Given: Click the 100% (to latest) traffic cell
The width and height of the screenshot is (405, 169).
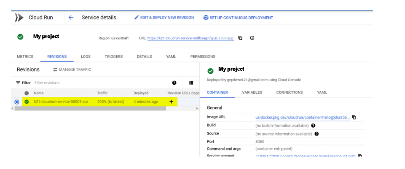Looking at the screenshot, I should tap(110, 102).
